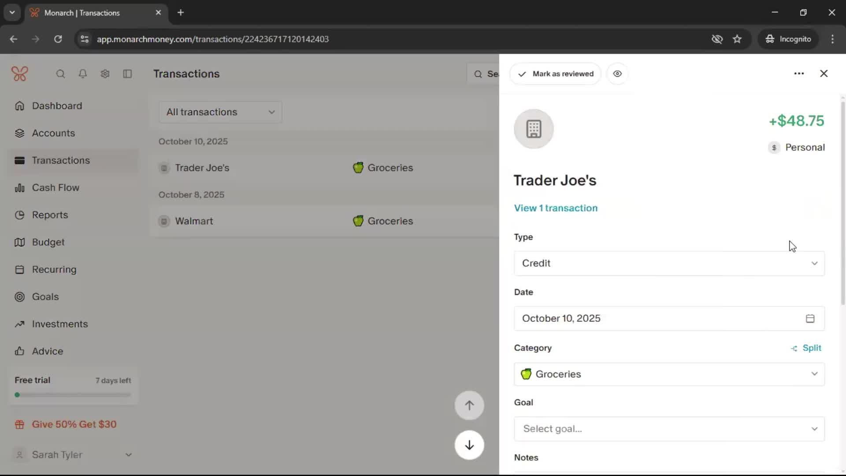Expand the Type Credit dropdown
This screenshot has height=476, width=846.
tap(669, 264)
